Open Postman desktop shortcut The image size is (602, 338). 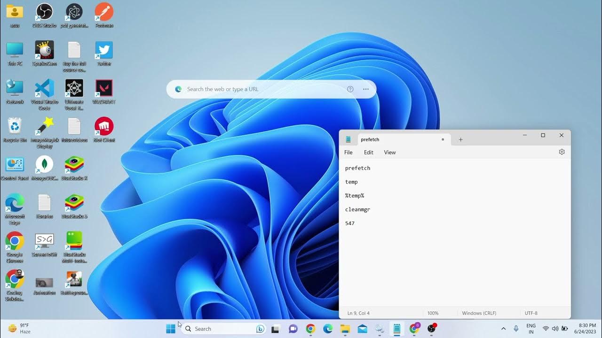[104, 12]
